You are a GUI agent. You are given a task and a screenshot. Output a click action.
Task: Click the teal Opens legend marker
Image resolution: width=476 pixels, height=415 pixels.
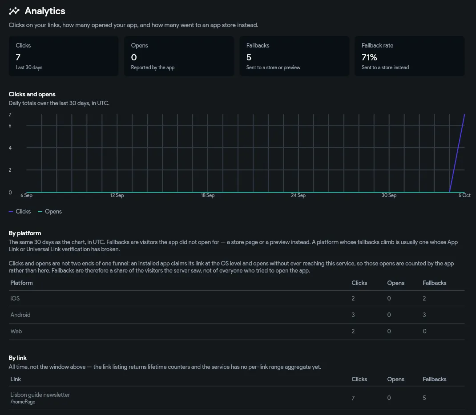coord(40,212)
